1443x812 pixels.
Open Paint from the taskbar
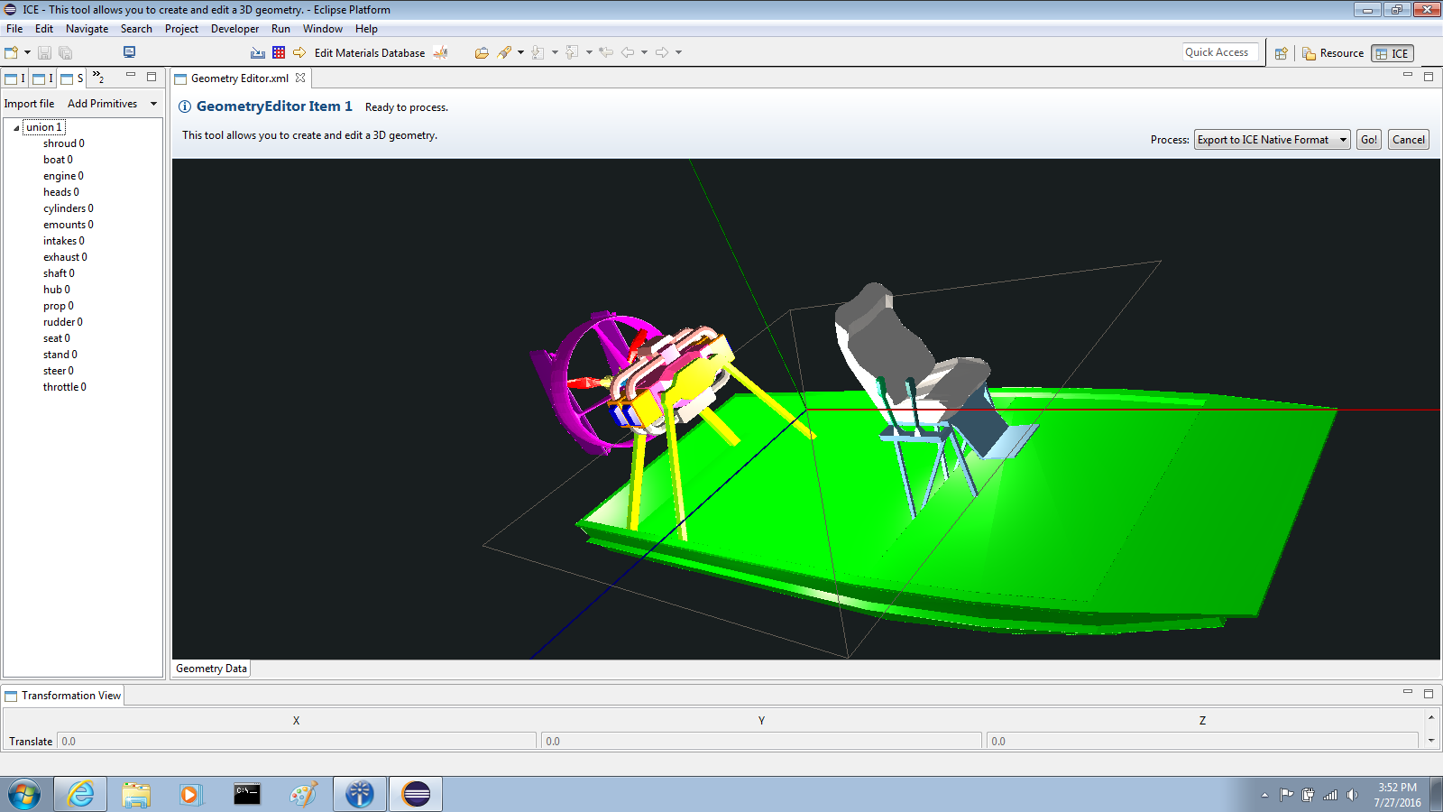click(x=303, y=794)
